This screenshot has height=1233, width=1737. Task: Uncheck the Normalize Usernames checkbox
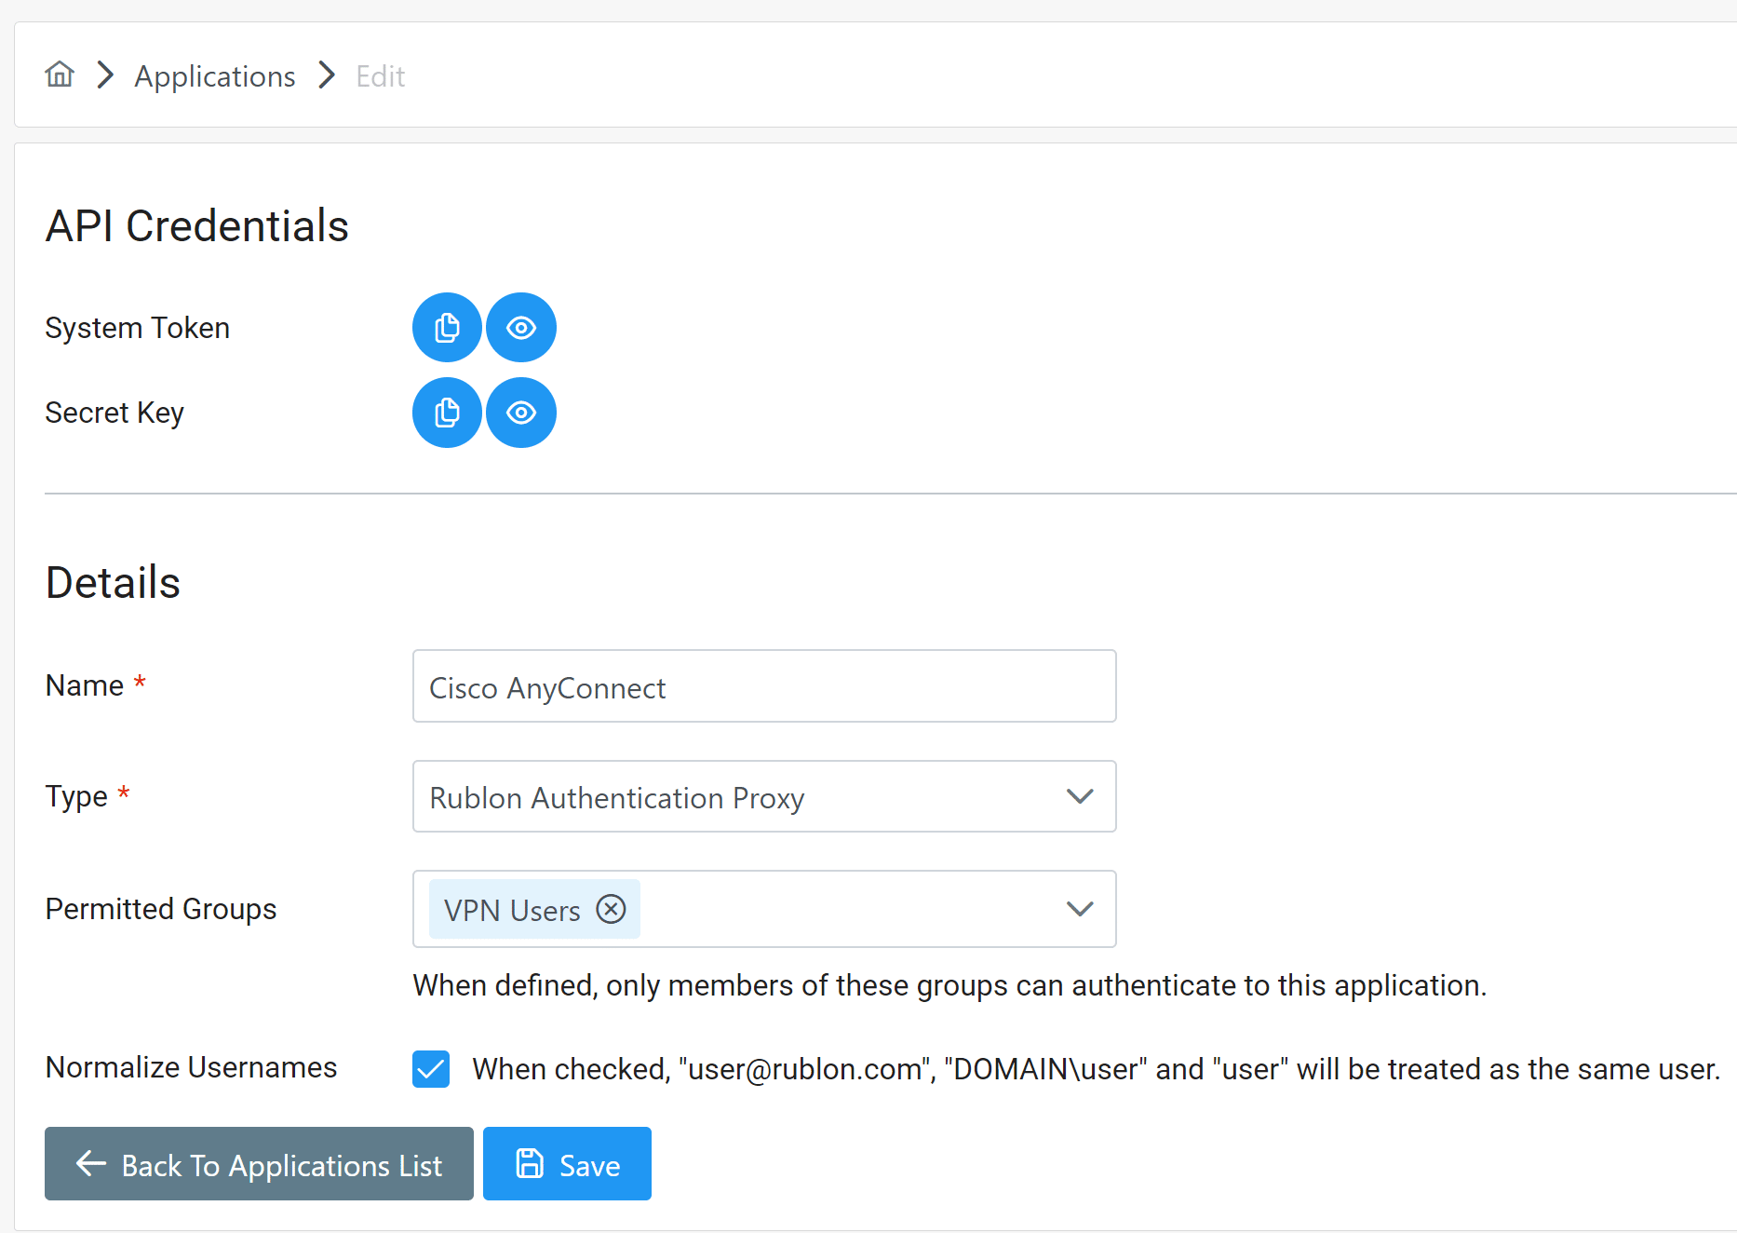coord(431,1069)
